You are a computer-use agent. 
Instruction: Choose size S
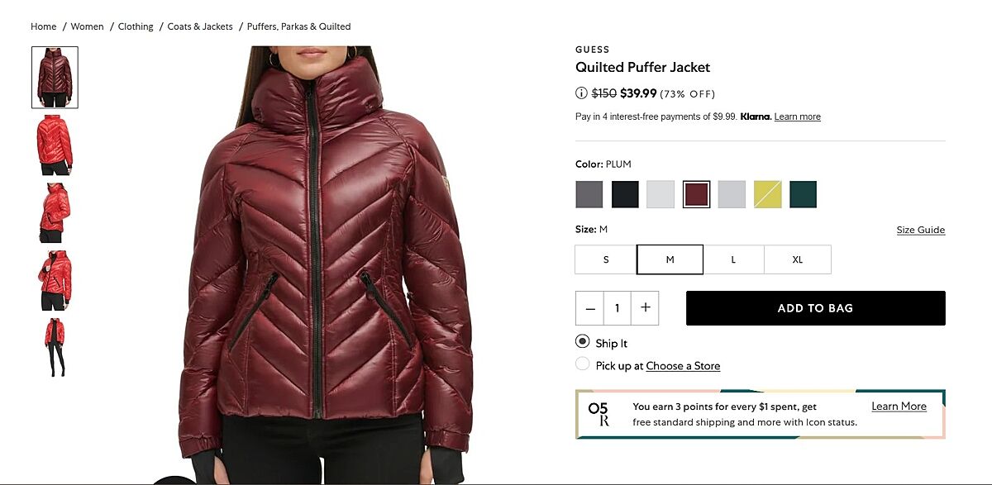click(606, 259)
